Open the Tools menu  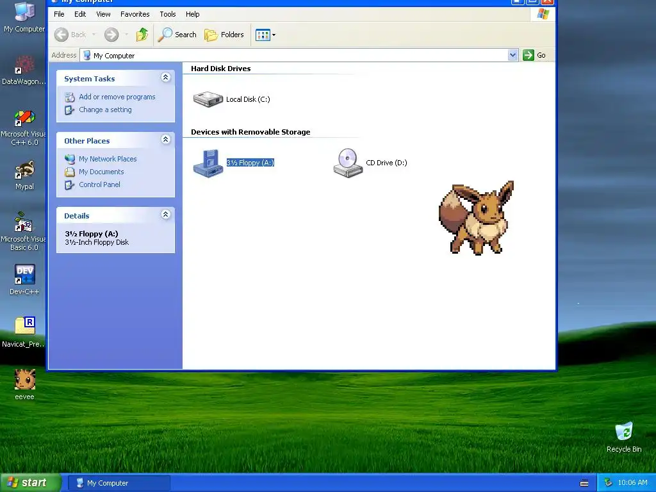coord(167,14)
